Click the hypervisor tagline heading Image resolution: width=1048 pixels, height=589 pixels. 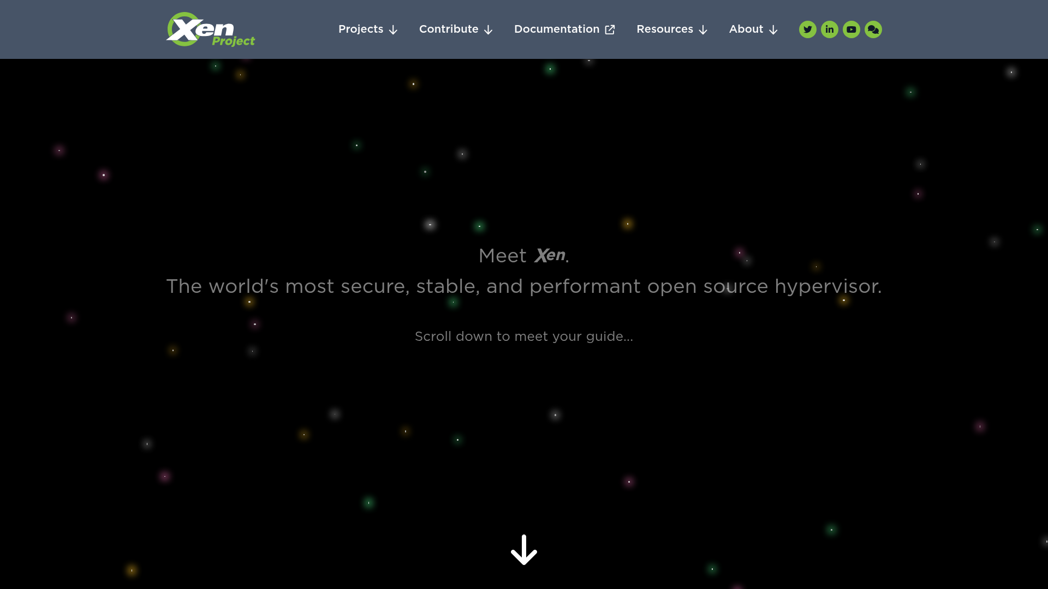[523, 286]
